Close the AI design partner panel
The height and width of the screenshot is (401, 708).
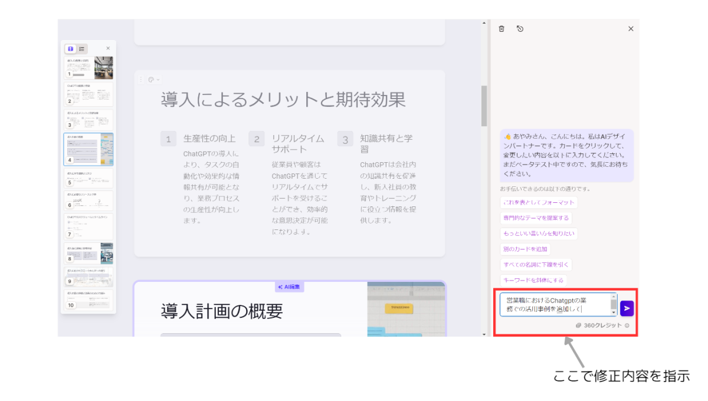[631, 28]
